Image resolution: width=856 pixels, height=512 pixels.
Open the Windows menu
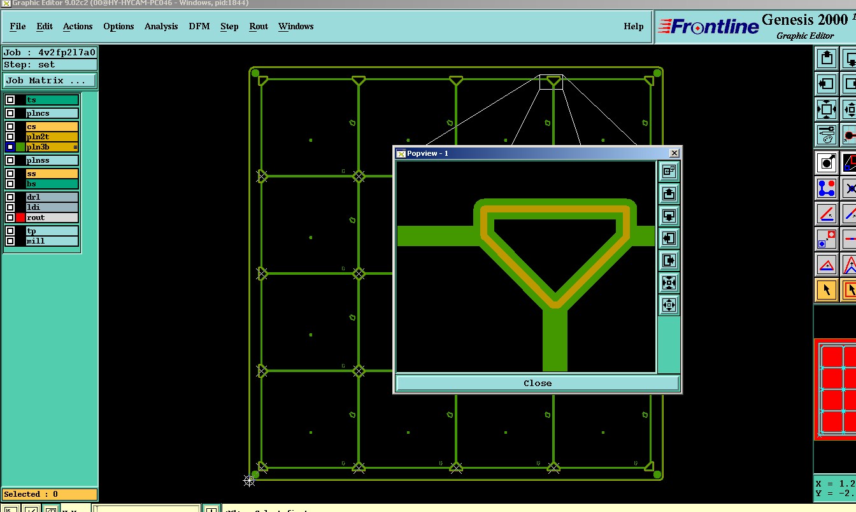pos(296,26)
